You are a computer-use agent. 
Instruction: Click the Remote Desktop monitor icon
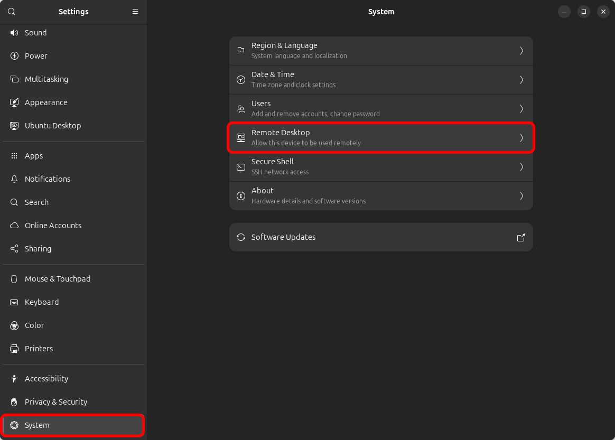[241, 138]
